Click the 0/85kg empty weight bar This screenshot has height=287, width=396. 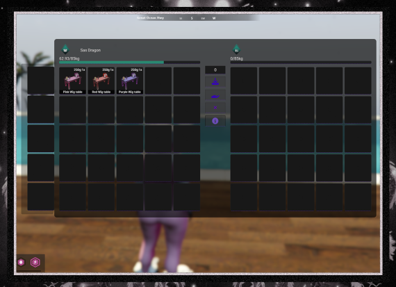point(301,62)
